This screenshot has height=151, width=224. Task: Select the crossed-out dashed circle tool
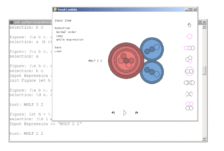click(189, 94)
